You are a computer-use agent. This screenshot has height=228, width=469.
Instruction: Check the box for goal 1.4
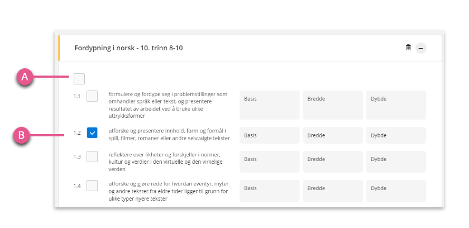92,186
